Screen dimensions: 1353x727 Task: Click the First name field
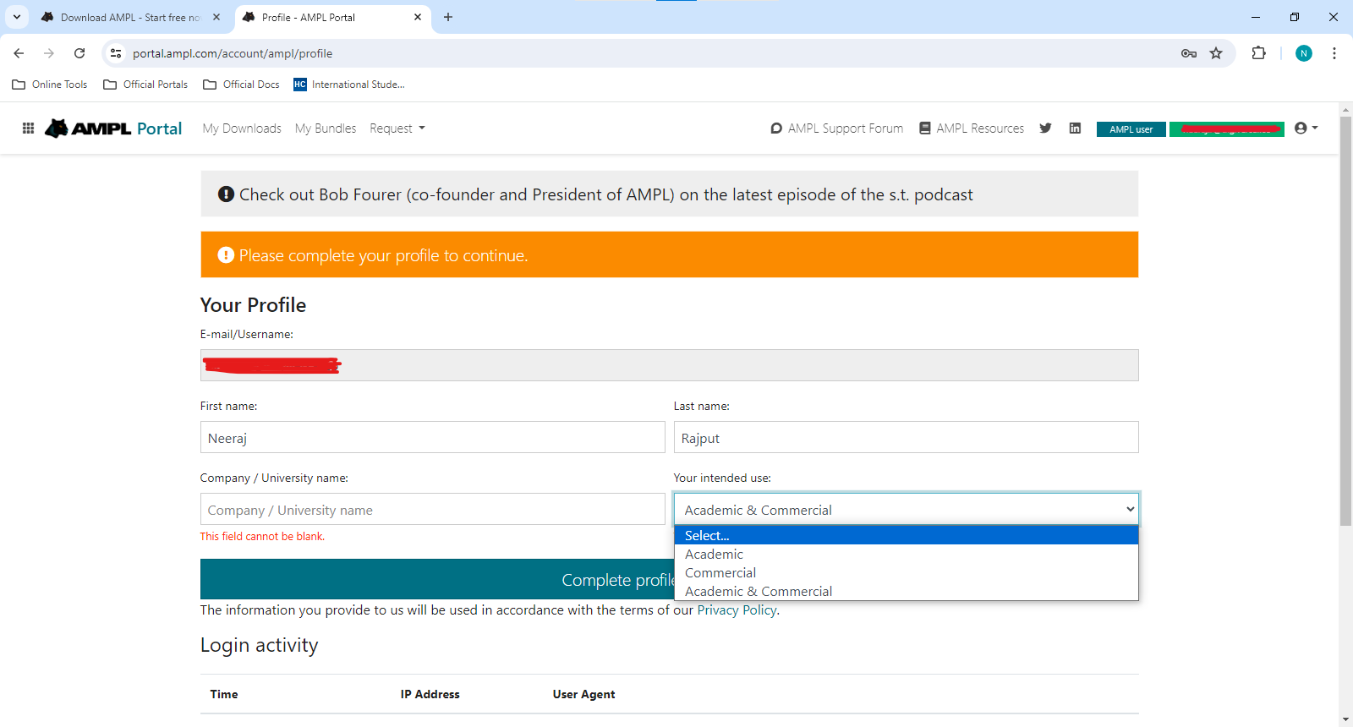[433, 437]
